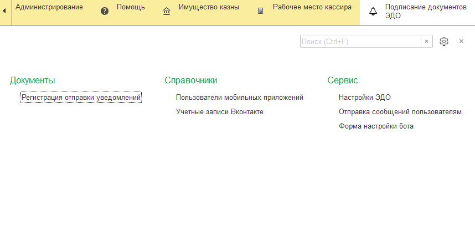Focus the Поиск (Ctrl+F) search field
This screenshot has width=475, height=251.
coord(360,41)
